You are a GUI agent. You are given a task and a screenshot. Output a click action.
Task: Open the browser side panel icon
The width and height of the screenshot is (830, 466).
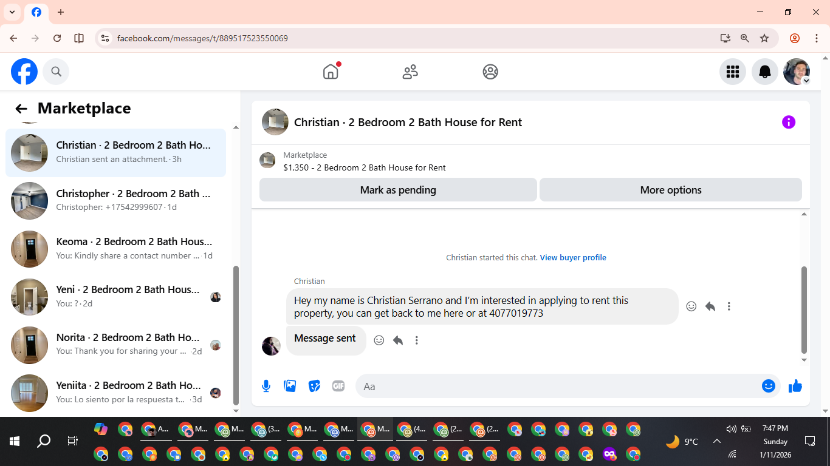(x=79, y=38)
